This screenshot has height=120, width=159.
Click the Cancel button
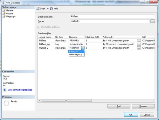pos(147,115)
